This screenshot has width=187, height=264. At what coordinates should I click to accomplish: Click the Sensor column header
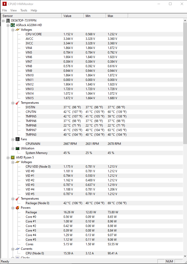tap(31, 16)
